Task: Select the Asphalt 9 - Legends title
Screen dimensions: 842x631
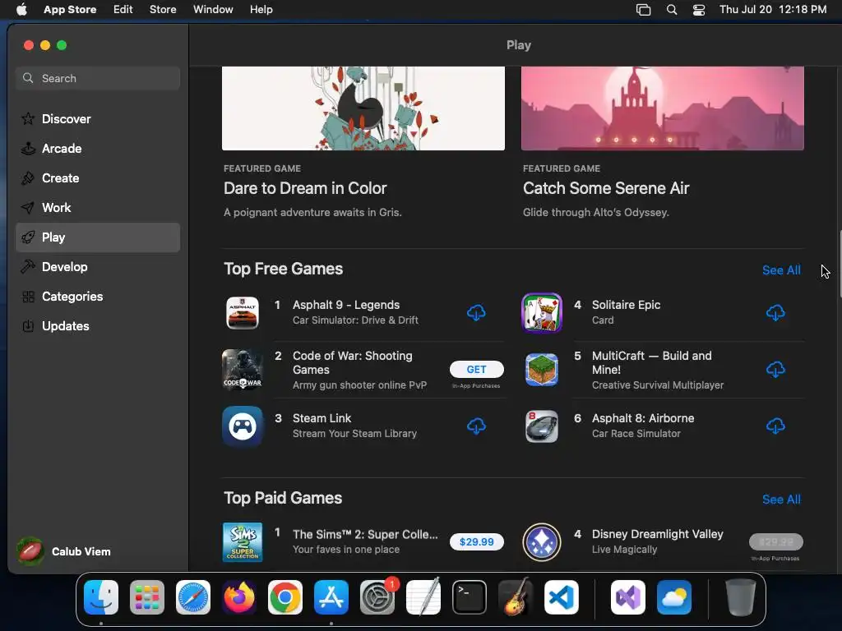Action: [x=346, y=305]
